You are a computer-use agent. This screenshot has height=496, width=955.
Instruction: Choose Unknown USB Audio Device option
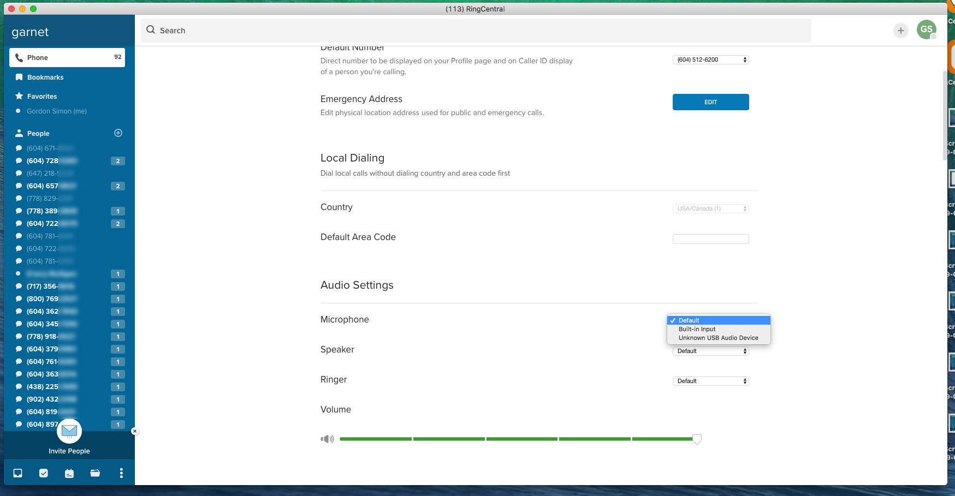718,338
